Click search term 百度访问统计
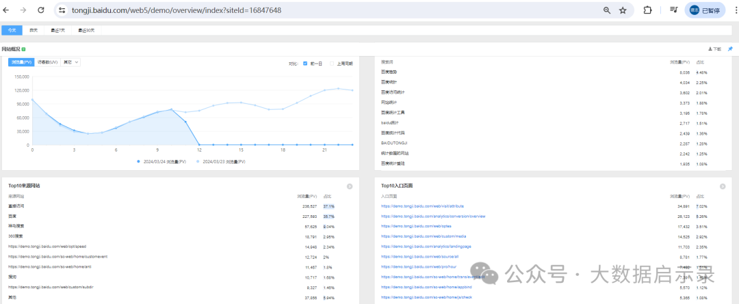Viewport: 739px width, 304px height. pos(393,92)
